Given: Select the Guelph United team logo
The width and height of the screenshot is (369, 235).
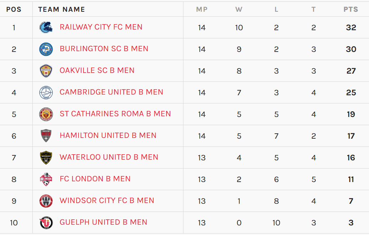Looking at the screenshot, I should pyautogui.click(x=46, y=223).
